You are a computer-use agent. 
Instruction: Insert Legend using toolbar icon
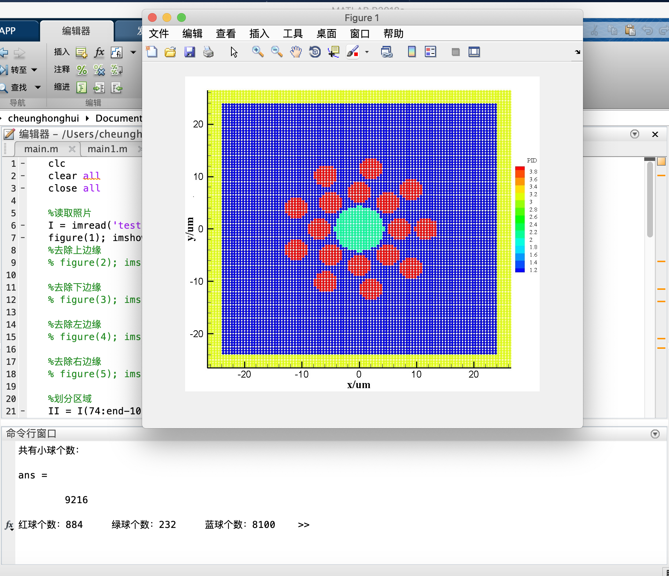(431, 52)
